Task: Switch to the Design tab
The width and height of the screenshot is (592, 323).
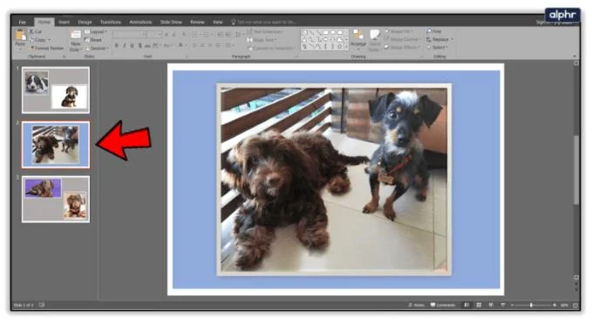Action: coord(85,23)
